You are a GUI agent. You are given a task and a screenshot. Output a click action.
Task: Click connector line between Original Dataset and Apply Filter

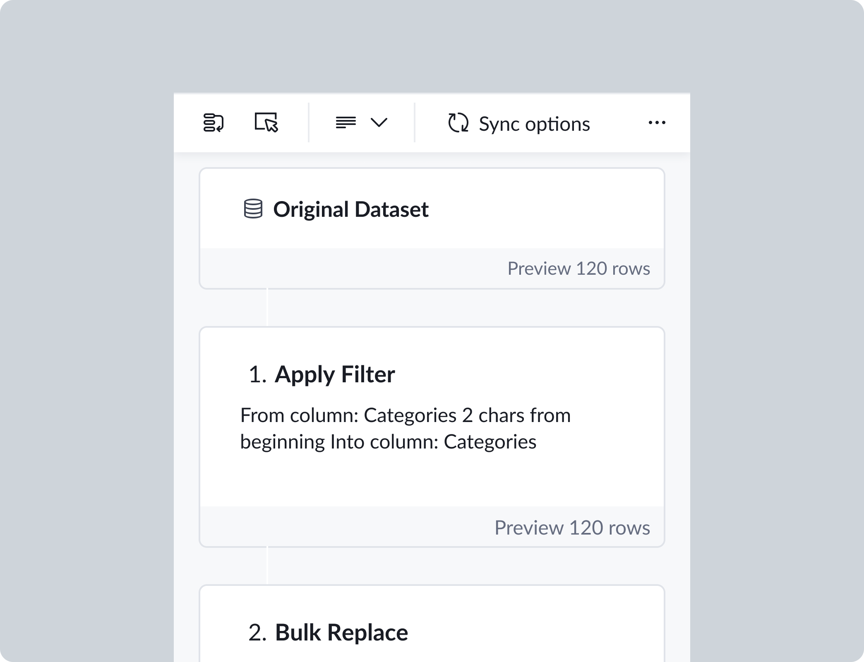point(267,308)
